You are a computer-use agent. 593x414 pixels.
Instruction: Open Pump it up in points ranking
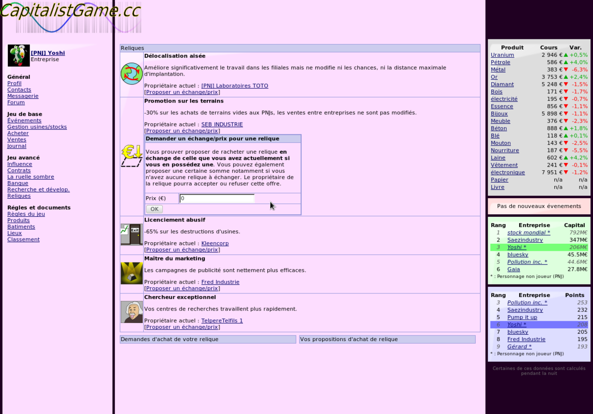click(522, 317)
